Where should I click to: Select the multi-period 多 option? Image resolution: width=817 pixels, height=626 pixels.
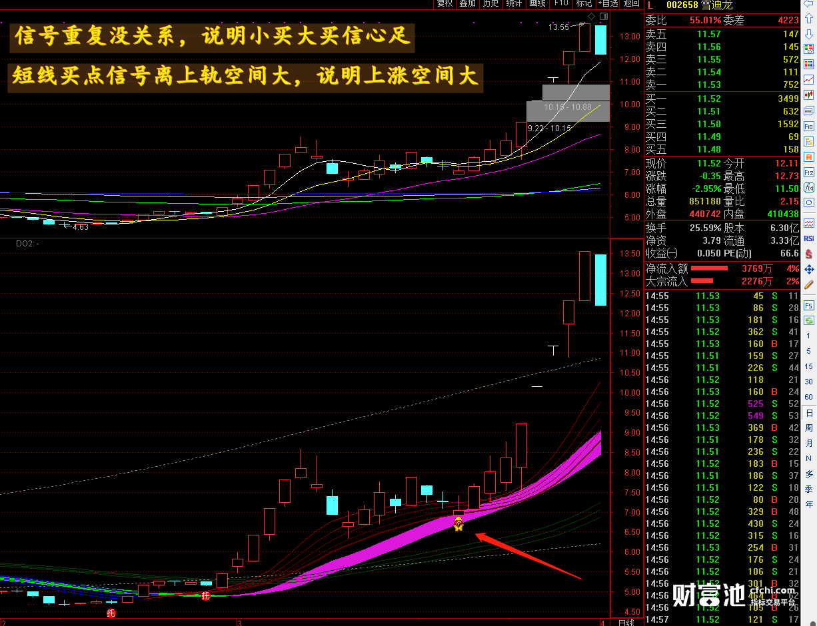pyautogui.click(x=809, y=474)
